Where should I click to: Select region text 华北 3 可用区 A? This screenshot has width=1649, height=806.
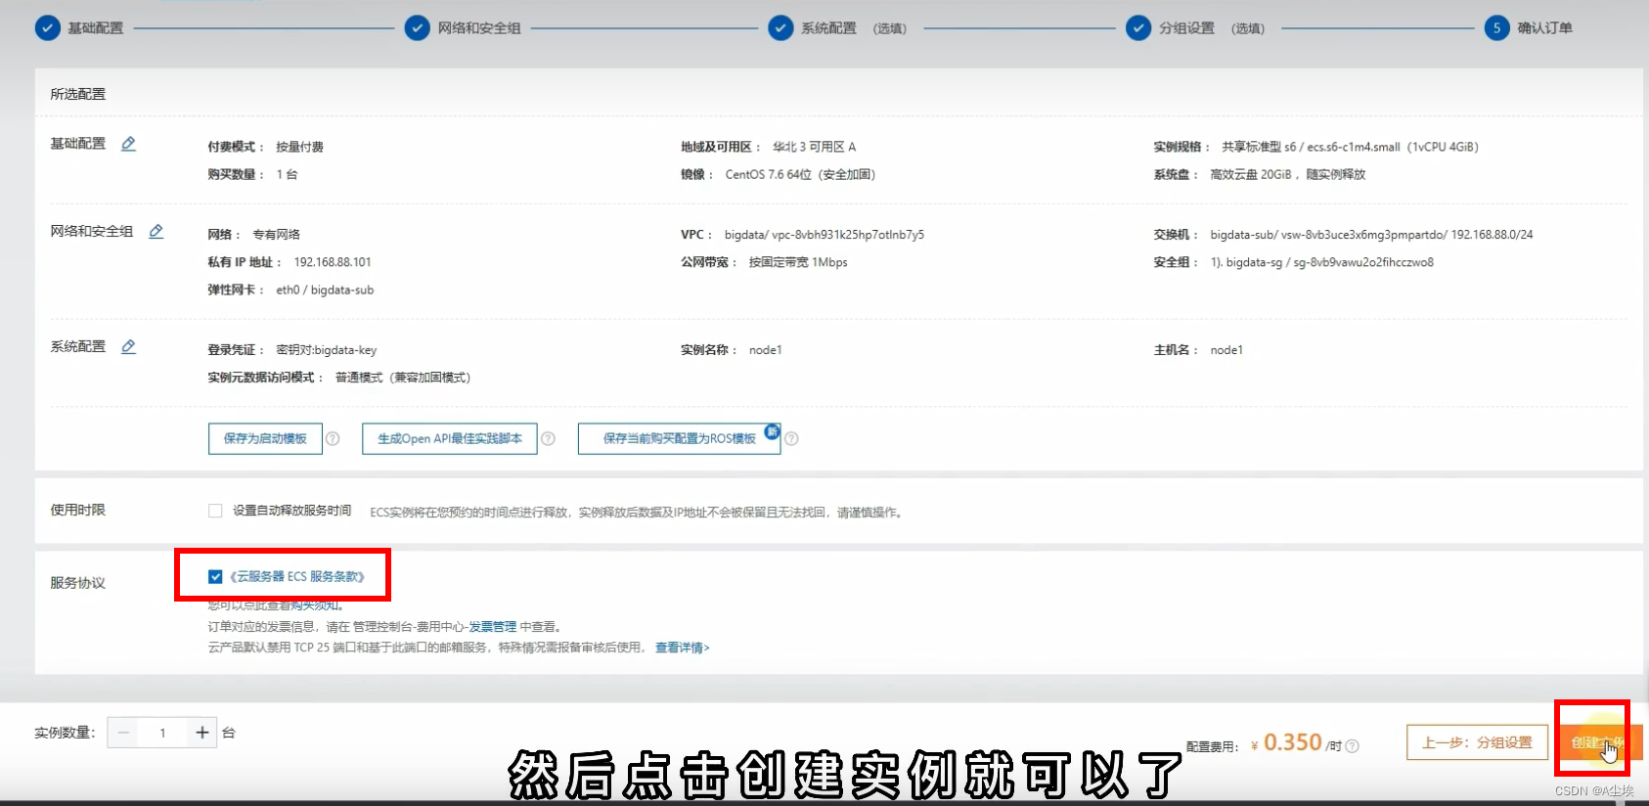click(x=814, y=148)
